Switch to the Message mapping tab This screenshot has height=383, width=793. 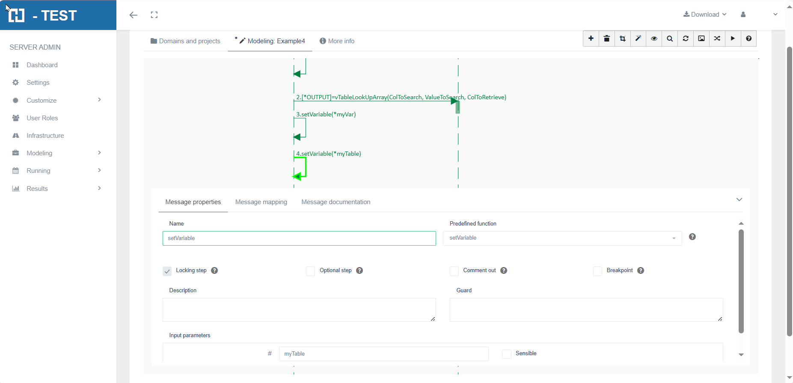point(261,202)
